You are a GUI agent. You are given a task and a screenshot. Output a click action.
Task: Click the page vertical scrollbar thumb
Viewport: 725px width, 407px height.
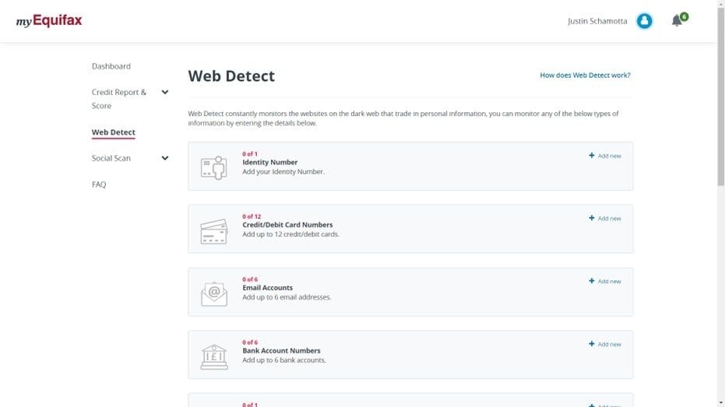point(721,95)
